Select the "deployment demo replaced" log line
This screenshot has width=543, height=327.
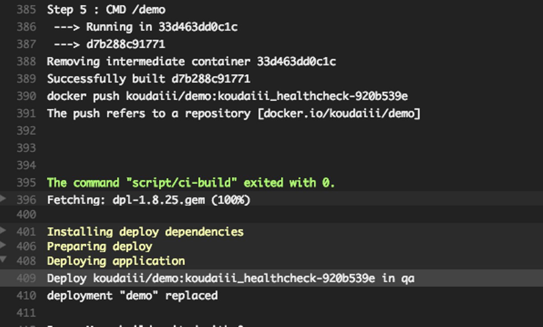(x=132, y=296)
